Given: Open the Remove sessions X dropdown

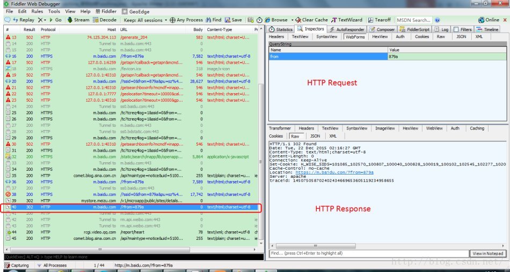Looking at the screenshot, I should pos(42,20).
